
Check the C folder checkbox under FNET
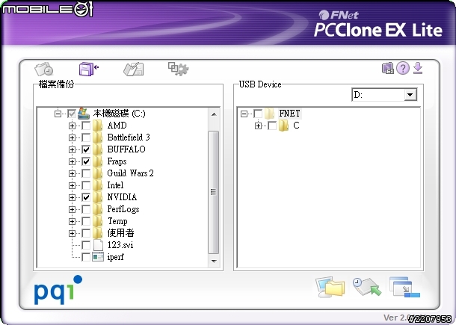[x=272, y=126]
